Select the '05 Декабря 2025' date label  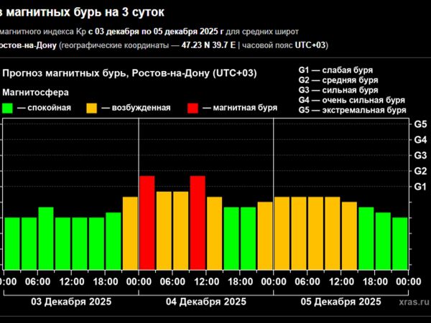coord(341,302)
